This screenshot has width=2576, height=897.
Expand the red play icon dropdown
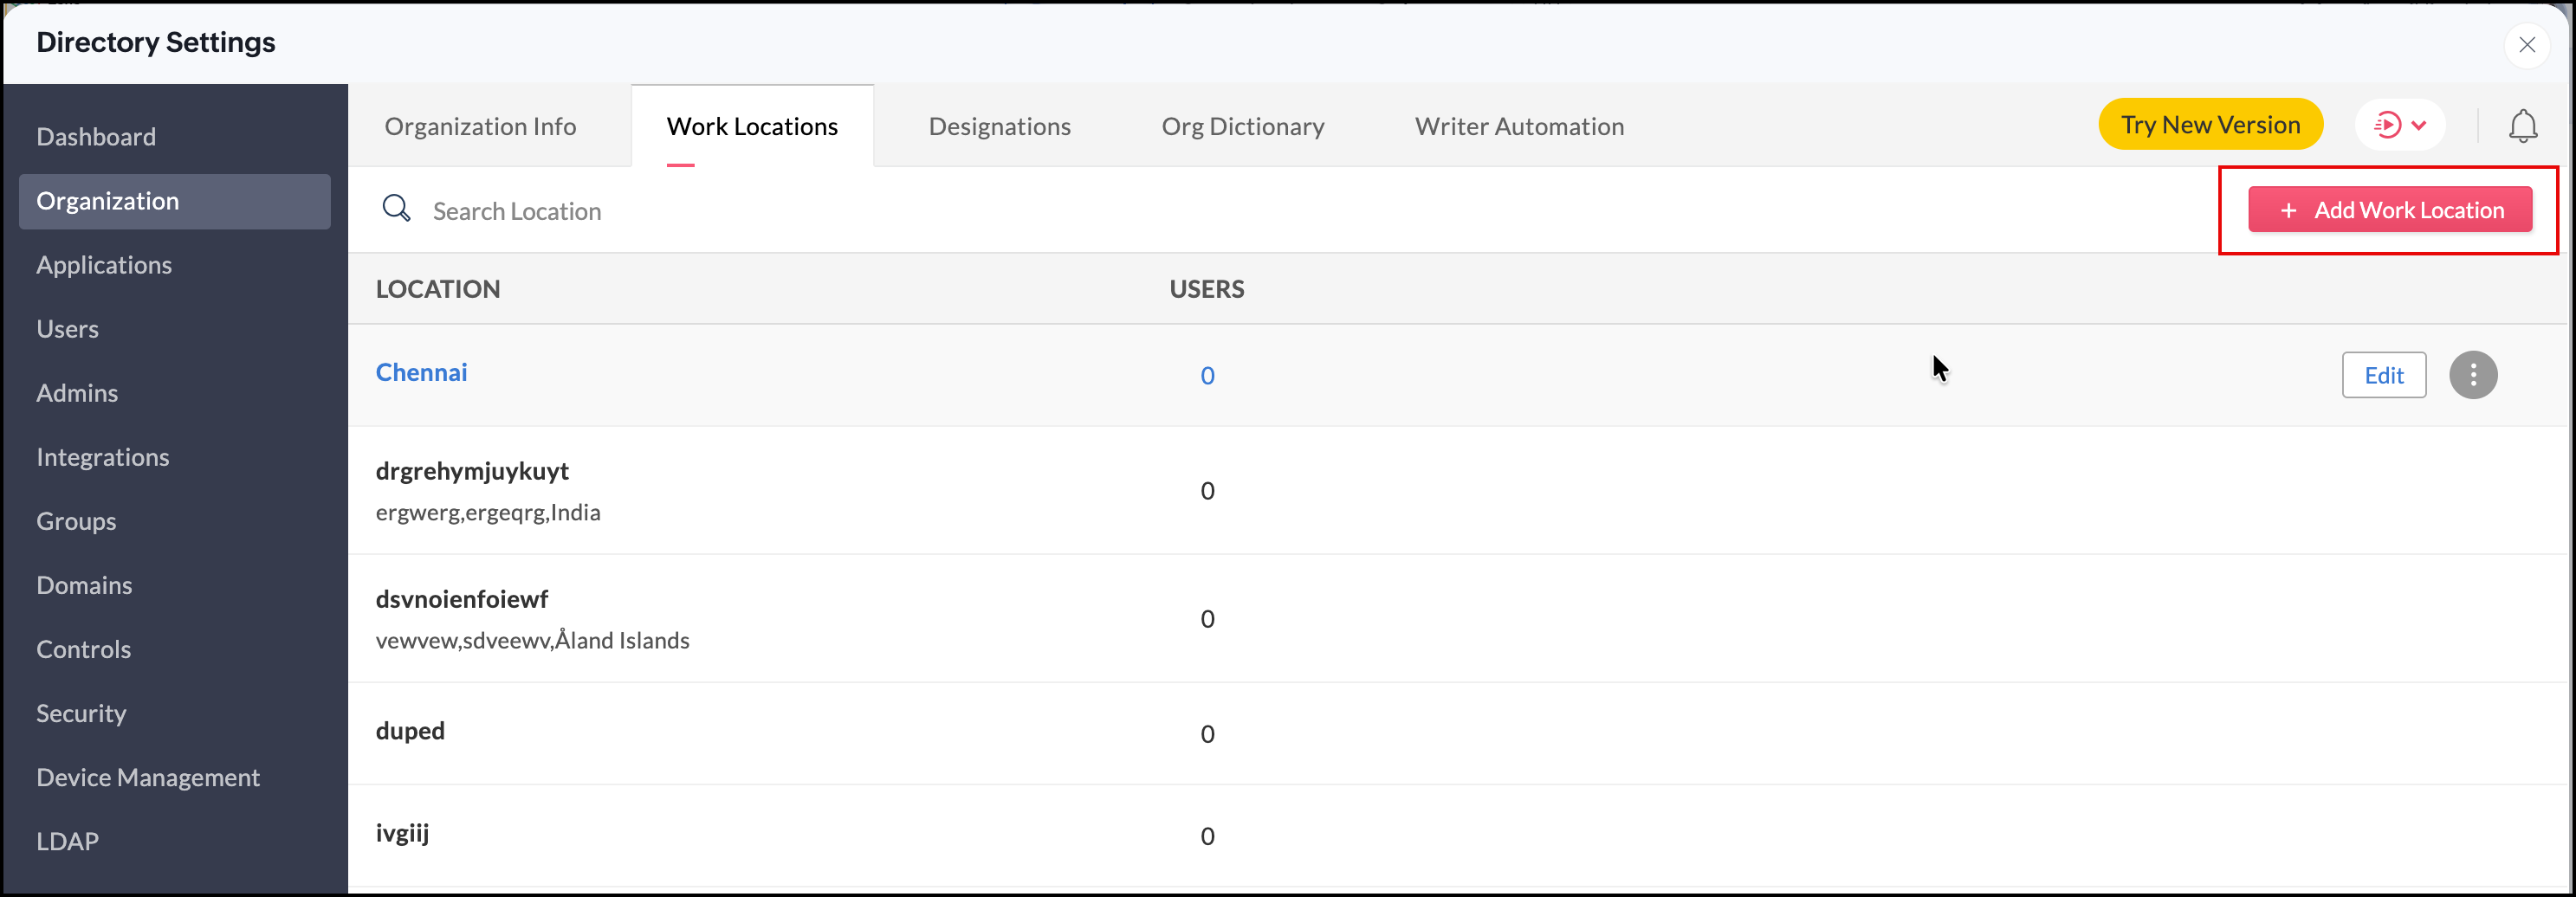(x=2399, y=126)
